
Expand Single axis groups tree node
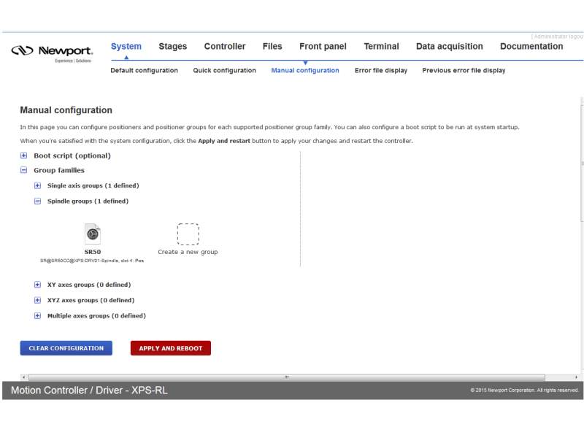tap(37, 185)
